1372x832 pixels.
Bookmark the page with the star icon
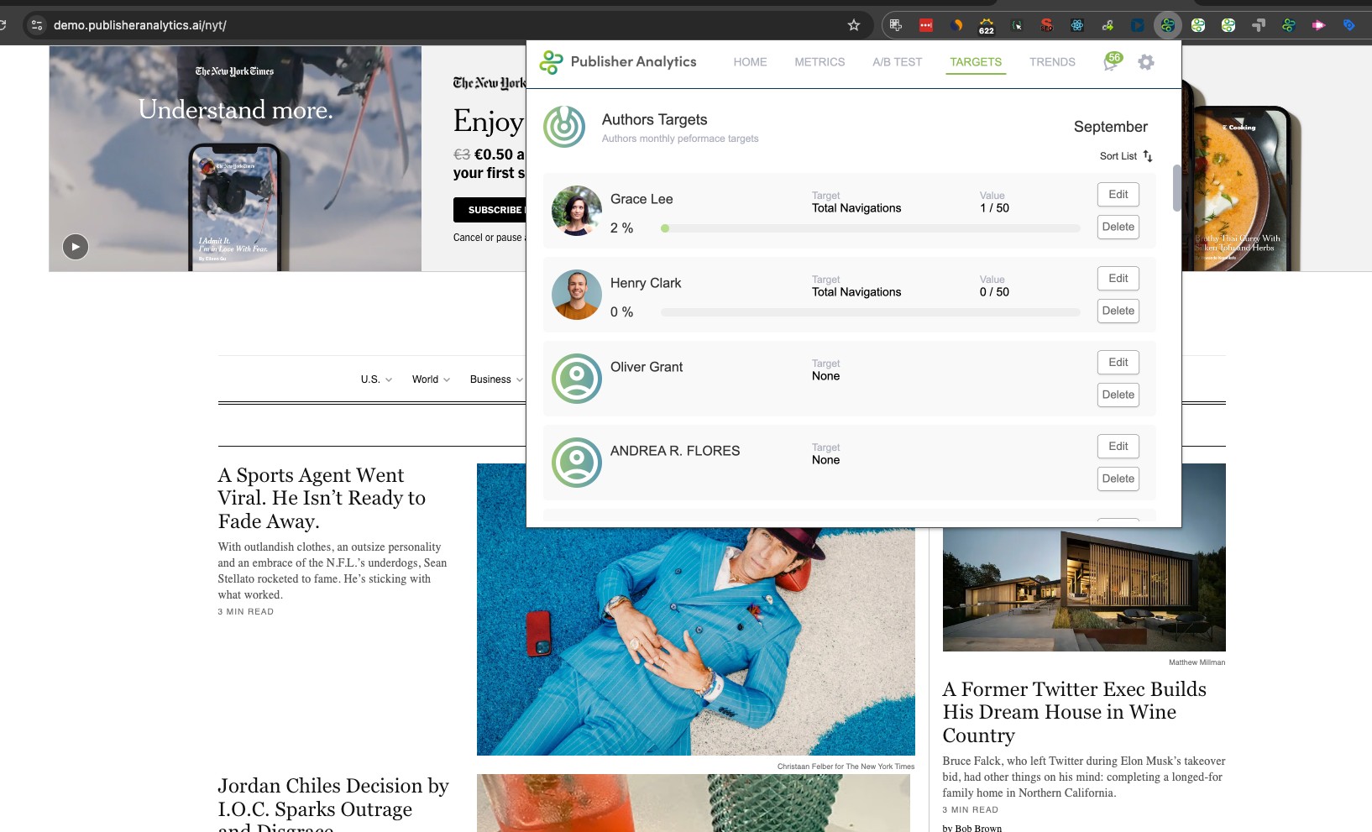click(x=854, y=25)
